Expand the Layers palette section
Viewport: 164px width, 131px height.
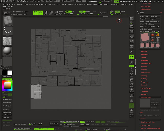[143, 57]
